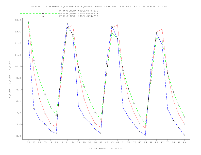This screenshot has width=201, height=155.
Task: Click the x-axis title FHOUR VHHMM=0000>1200
Action: tap(106, 148)
